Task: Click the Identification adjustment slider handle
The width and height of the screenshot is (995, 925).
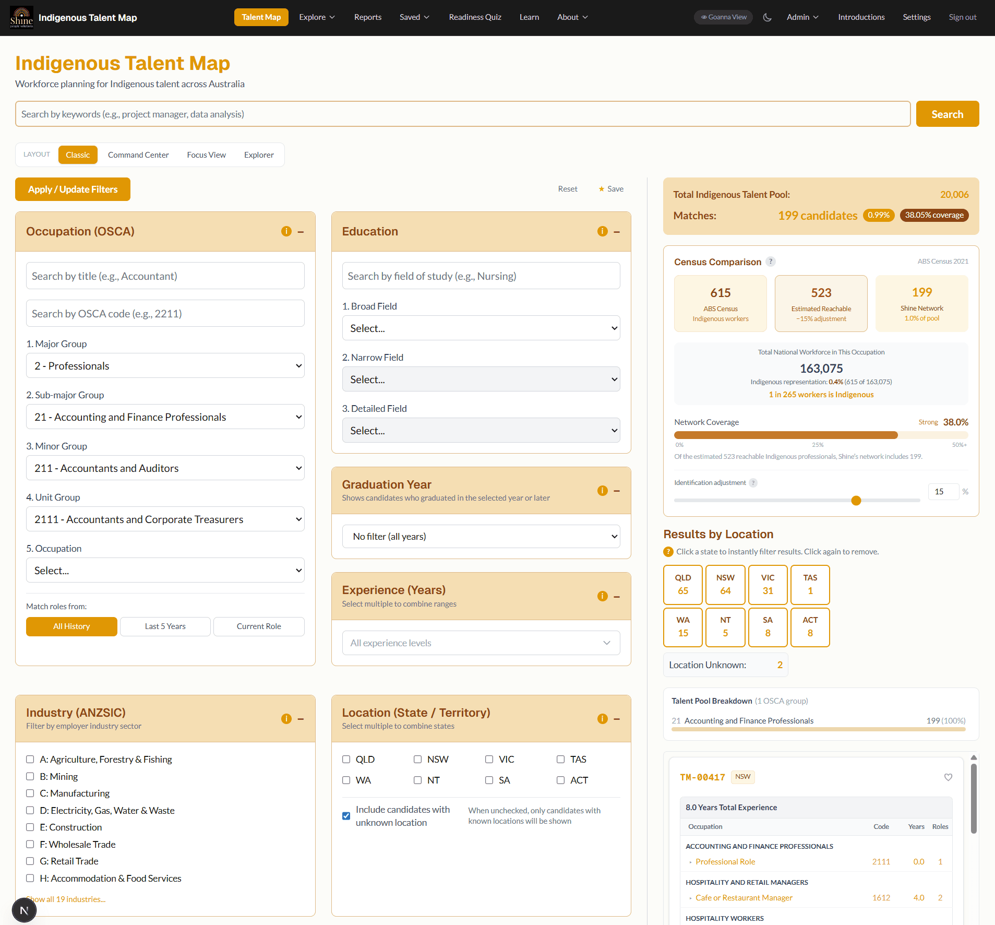Action: coord(856,500)
